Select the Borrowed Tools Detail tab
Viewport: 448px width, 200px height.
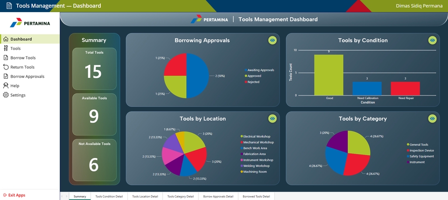[256, 197]
